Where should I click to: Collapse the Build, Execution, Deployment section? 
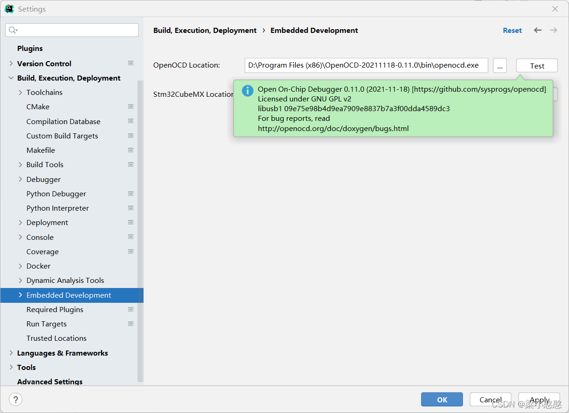(11, 78)
